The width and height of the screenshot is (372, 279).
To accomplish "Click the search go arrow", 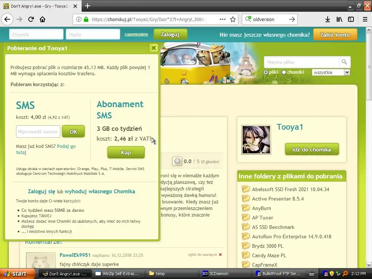I will click(292, 19).
